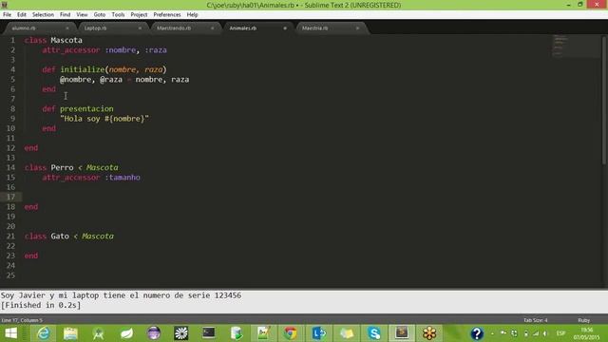Click the editor vertical scrollbar
The height and width of the screenshot is (342, 608).
[604, 100]
